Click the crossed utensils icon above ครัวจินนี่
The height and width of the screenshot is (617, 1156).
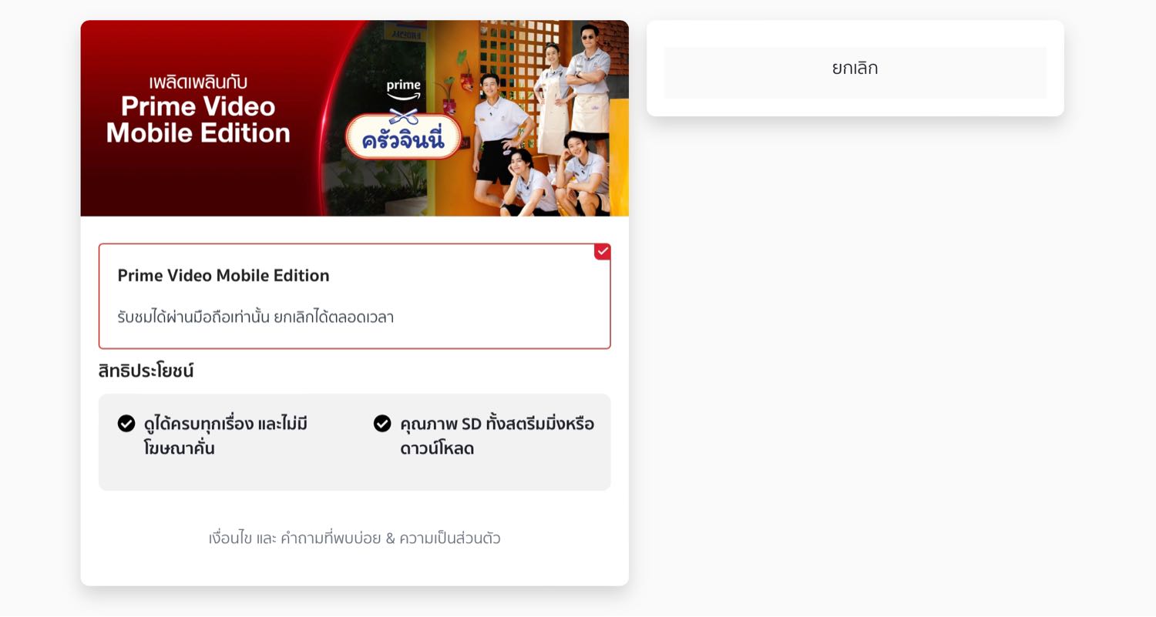click(x=403, y=117)
